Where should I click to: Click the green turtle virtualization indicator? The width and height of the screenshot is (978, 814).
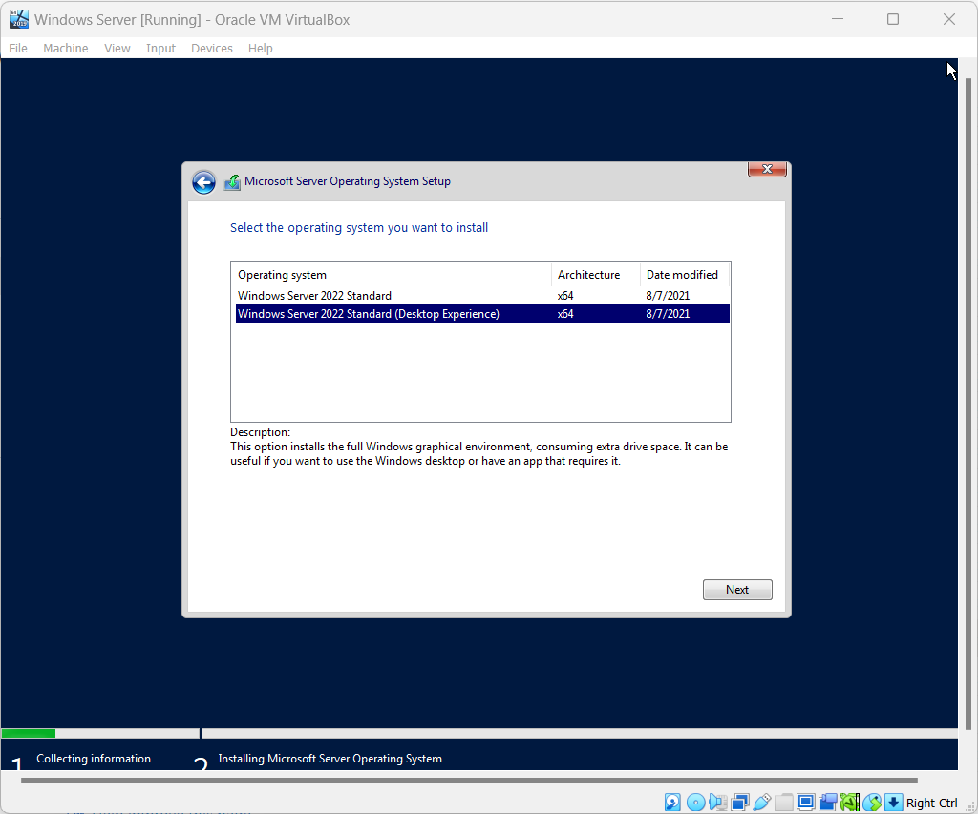(849, 803)
